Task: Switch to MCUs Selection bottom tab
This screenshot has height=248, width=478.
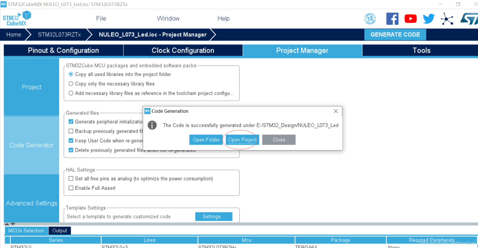Action: pyautogui.click(x=26, y=231)
